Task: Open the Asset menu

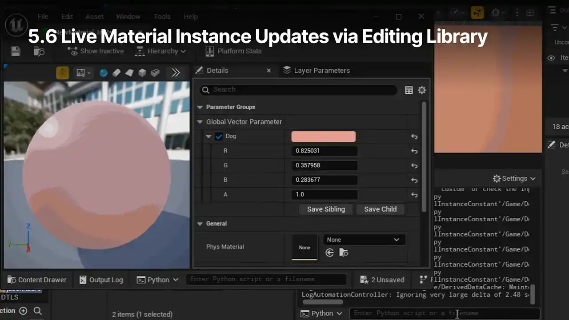Action: coord(94,16)
